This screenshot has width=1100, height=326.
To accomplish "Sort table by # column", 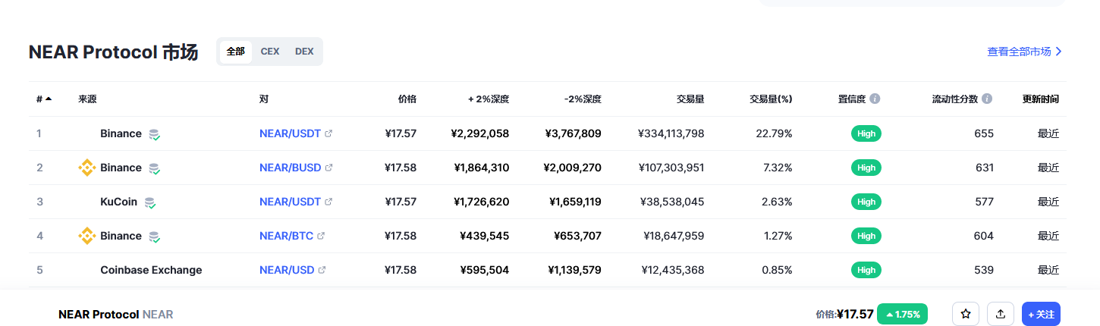I will click(x=44, y=99).
